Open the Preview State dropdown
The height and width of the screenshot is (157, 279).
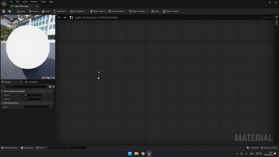coord(117,11)
